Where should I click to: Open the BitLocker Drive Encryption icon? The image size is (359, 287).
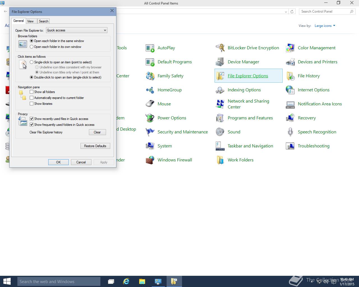coord(220,48)
